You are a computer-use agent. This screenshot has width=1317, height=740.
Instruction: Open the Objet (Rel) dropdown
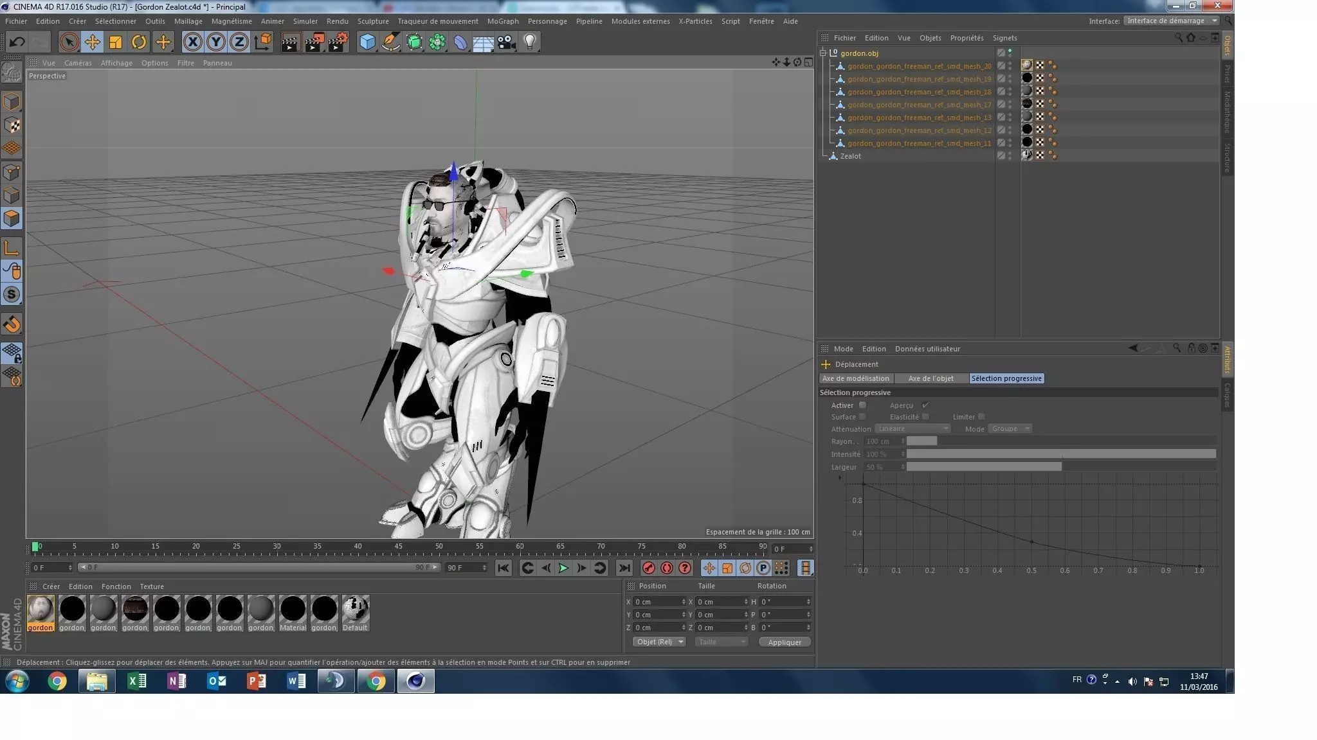click(x=659, y=642)
